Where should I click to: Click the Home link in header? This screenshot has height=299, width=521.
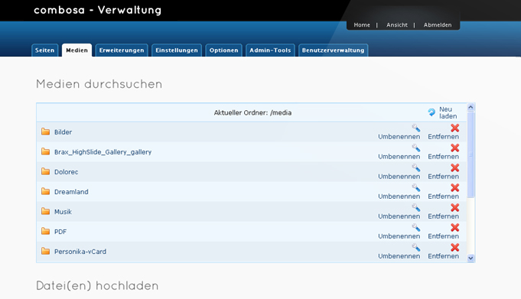pyautogui.click(x=362, y=25)
